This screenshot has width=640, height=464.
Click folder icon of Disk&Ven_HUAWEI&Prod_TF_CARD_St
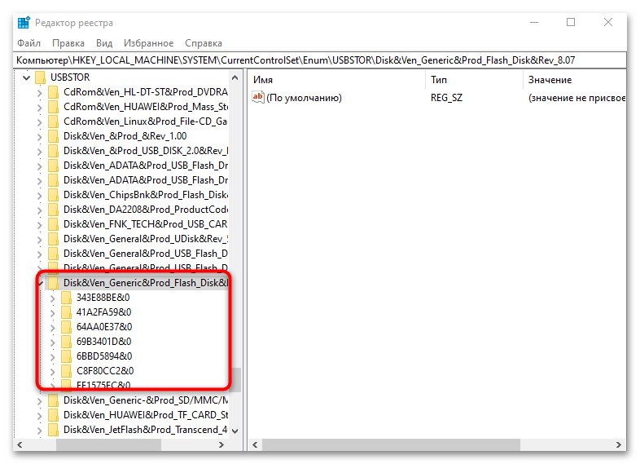53,415
